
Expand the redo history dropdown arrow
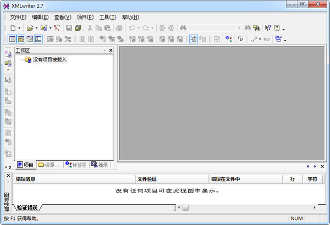point(152,28)
